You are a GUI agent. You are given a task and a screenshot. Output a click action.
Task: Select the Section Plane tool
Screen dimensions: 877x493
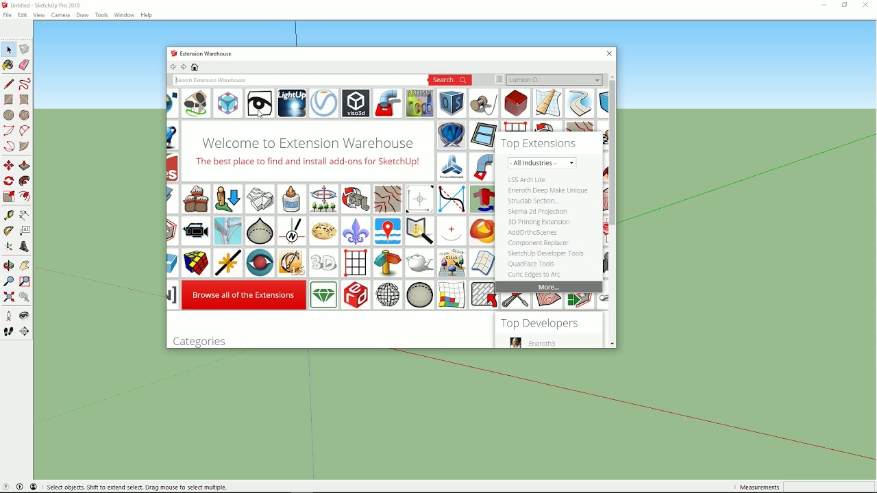(x=25, y=331)
